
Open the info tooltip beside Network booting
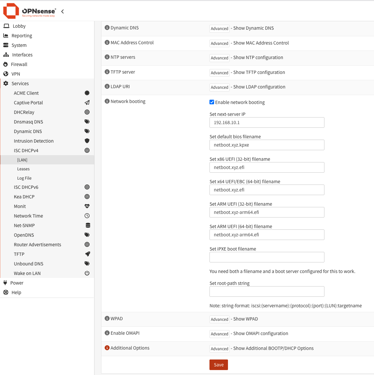coord(106,101)
